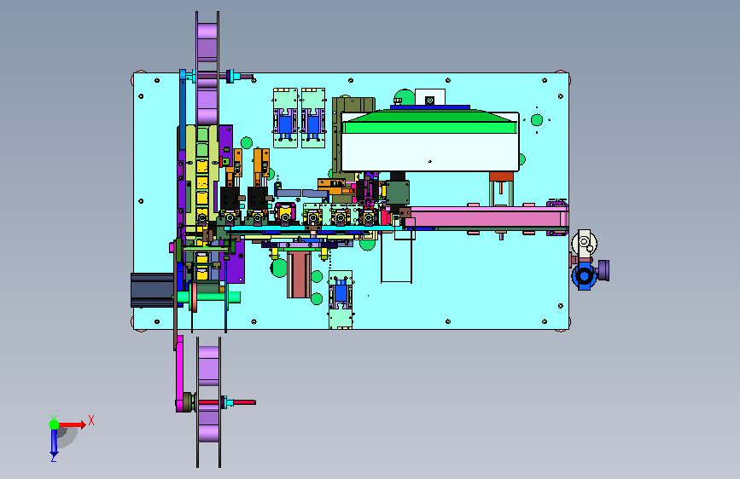This screenshot has width=740, height=479.
Task: Select the blue valve at the right edge
Action: 585,276
